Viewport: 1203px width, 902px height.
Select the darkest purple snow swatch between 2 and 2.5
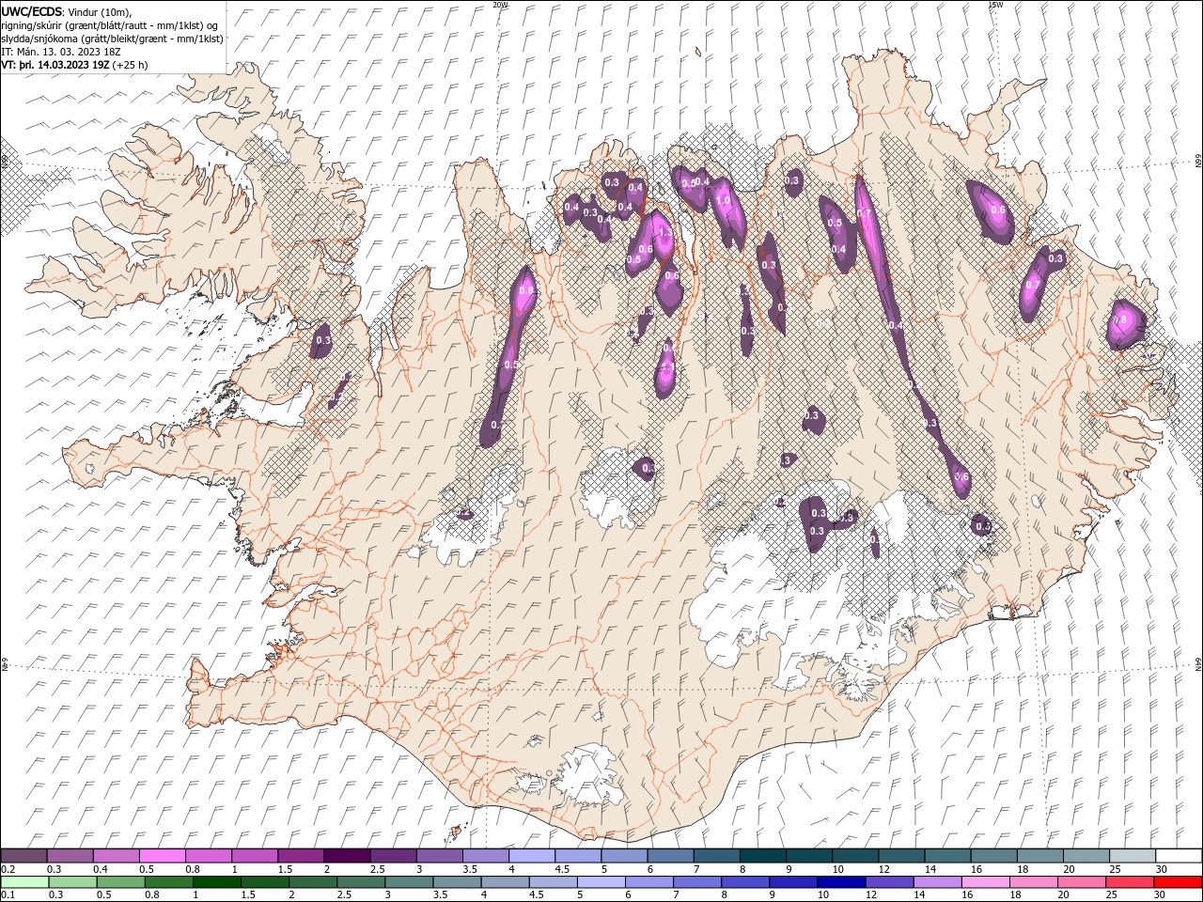[347, 856]
